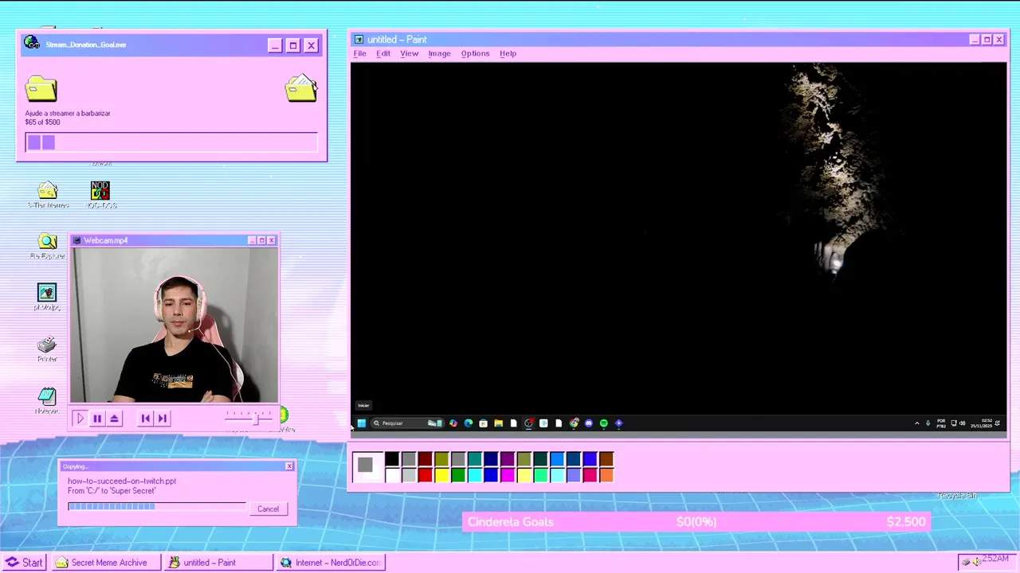Open the Help menu in Paint
The height and width of the screenshot is (573, 1020).
pyautogui.click(x=508, y=53)
